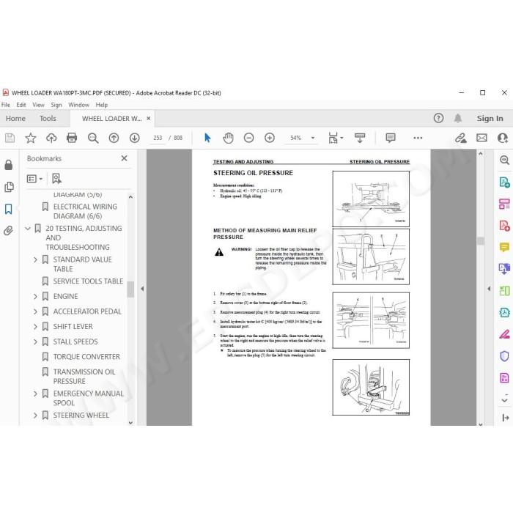Expand STEERING WHEEL bookmark
The image size is (513, 513).
pyautogui.click(x=35, y=416)
